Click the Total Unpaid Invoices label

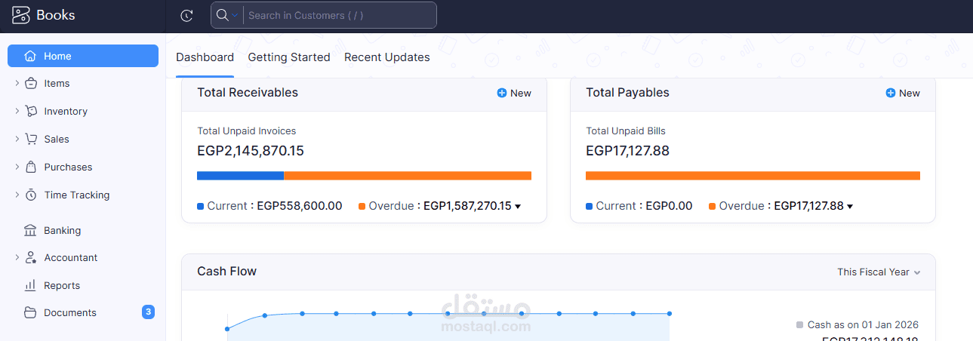coord(247,131)
